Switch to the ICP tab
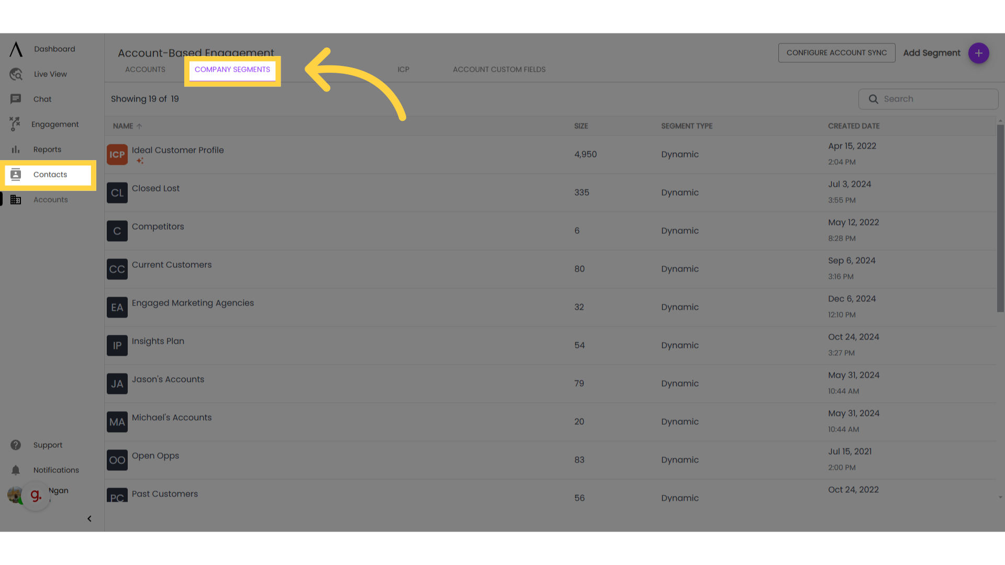The image size is (1005, 565). tap(403, 69)
